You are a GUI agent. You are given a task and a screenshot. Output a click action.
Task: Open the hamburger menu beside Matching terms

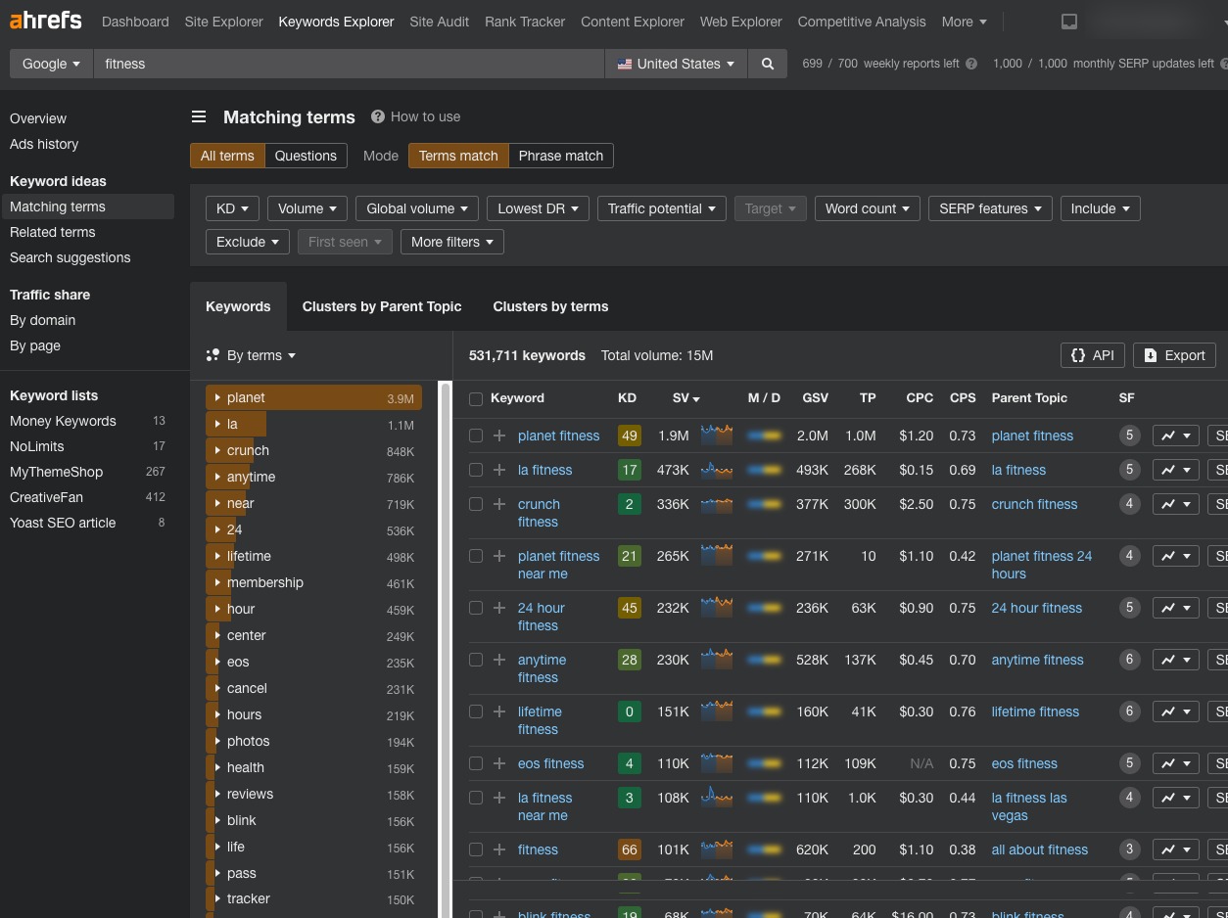point(199,116)
